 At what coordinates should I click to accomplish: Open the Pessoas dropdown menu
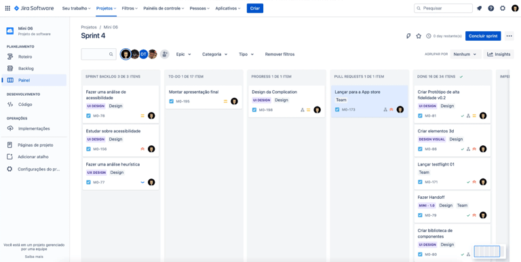[x=199, y=8]
